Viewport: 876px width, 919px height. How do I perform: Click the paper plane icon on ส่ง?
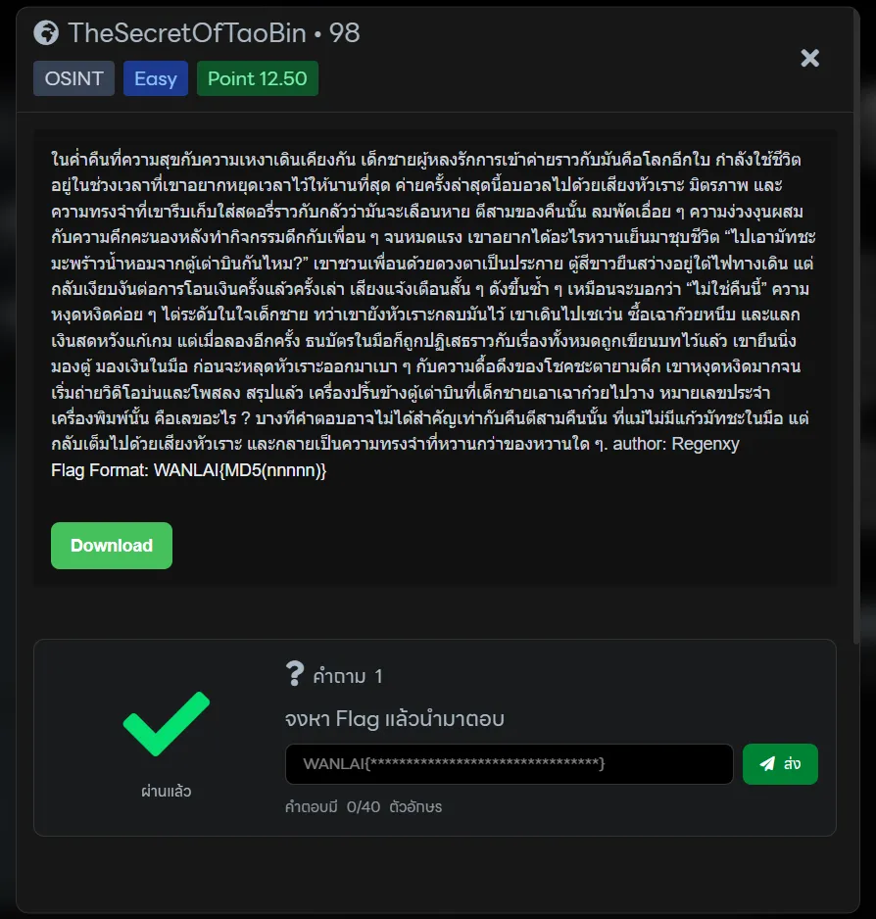click(767, 764)
